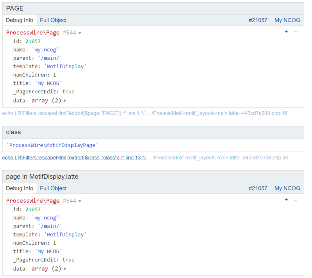The image size is (312, 278).
Task: Click #21057 in MotifDisplay.latte panel header
Action: coord(258,188)
